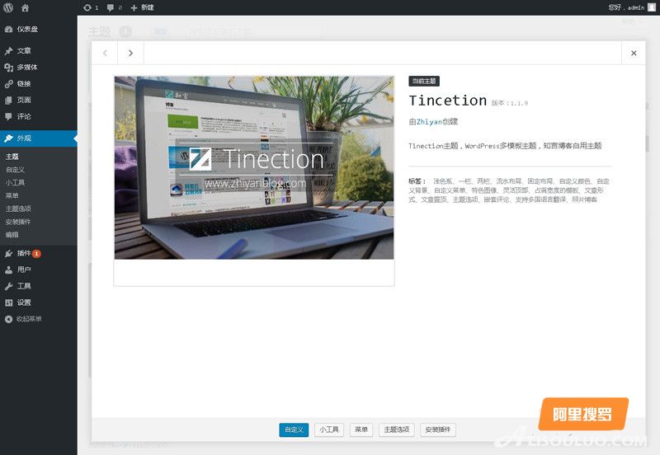Show previous theme with left arrow

coord(105,53)
